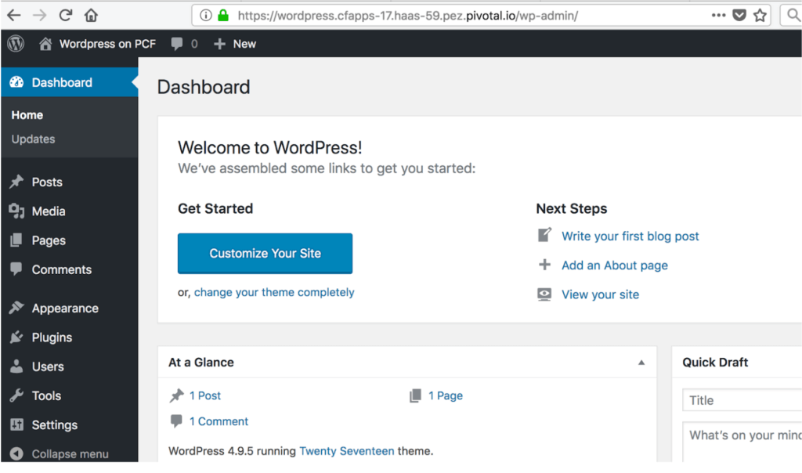The width and height of the screenshot is (802, 473).
Task: Click the New text in admin bar
Action: click(x=244, y=44)
